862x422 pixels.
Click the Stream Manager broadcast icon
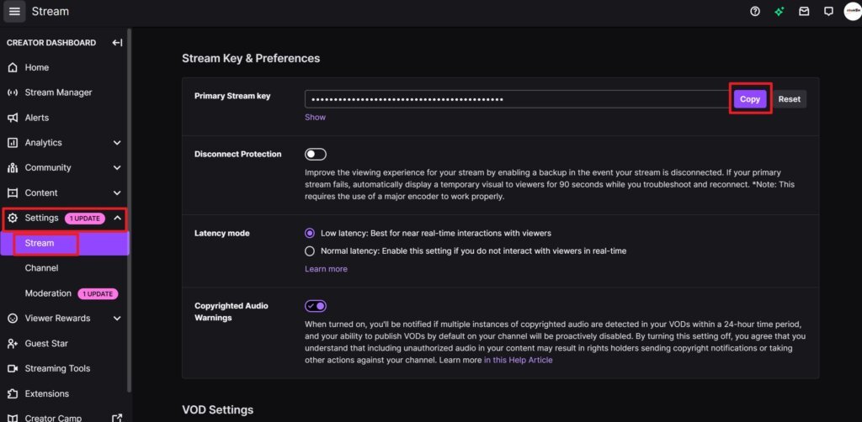13,92
